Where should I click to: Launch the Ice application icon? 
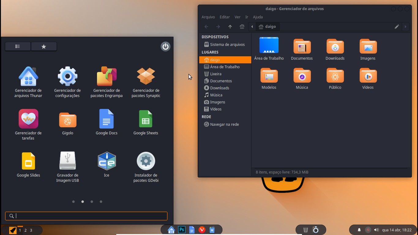pos(106,161)
